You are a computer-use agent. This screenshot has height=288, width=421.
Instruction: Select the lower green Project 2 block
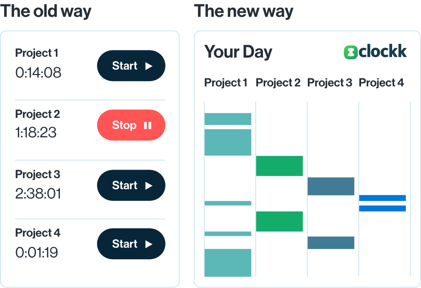click(279, 221)
